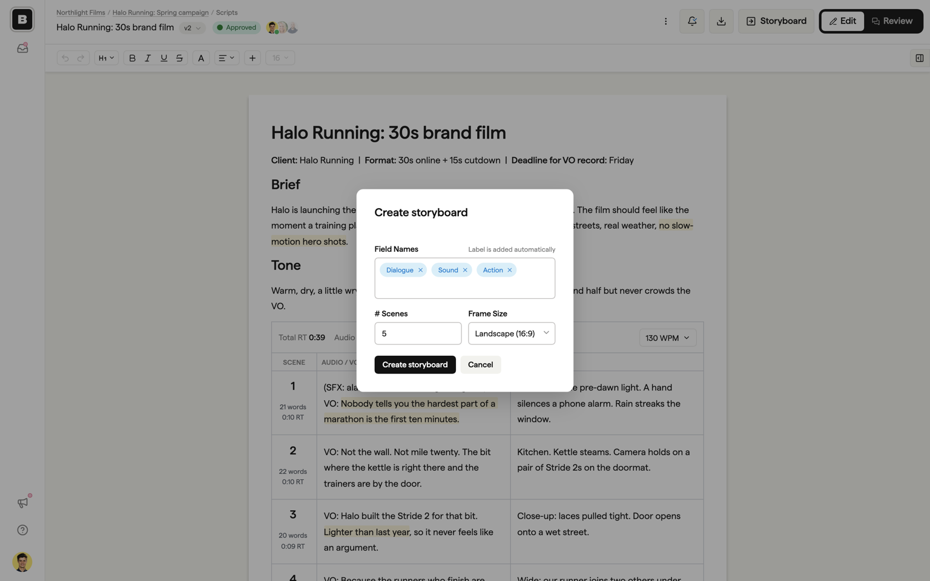
Task: Click scene number 2 cell
Action: (294, 467)
